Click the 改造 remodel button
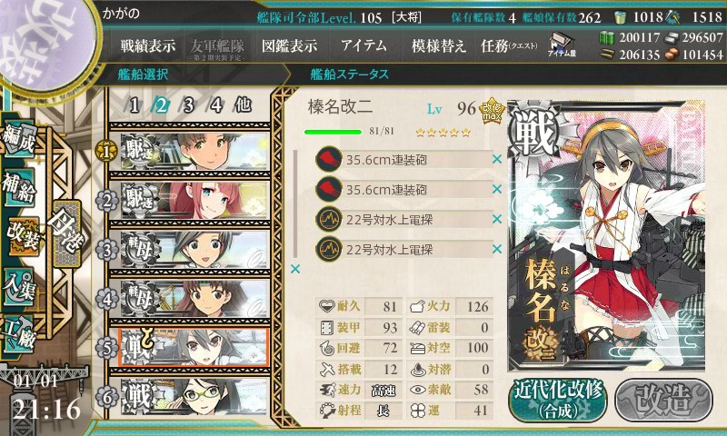727x436 pixels. click(664, 400)
